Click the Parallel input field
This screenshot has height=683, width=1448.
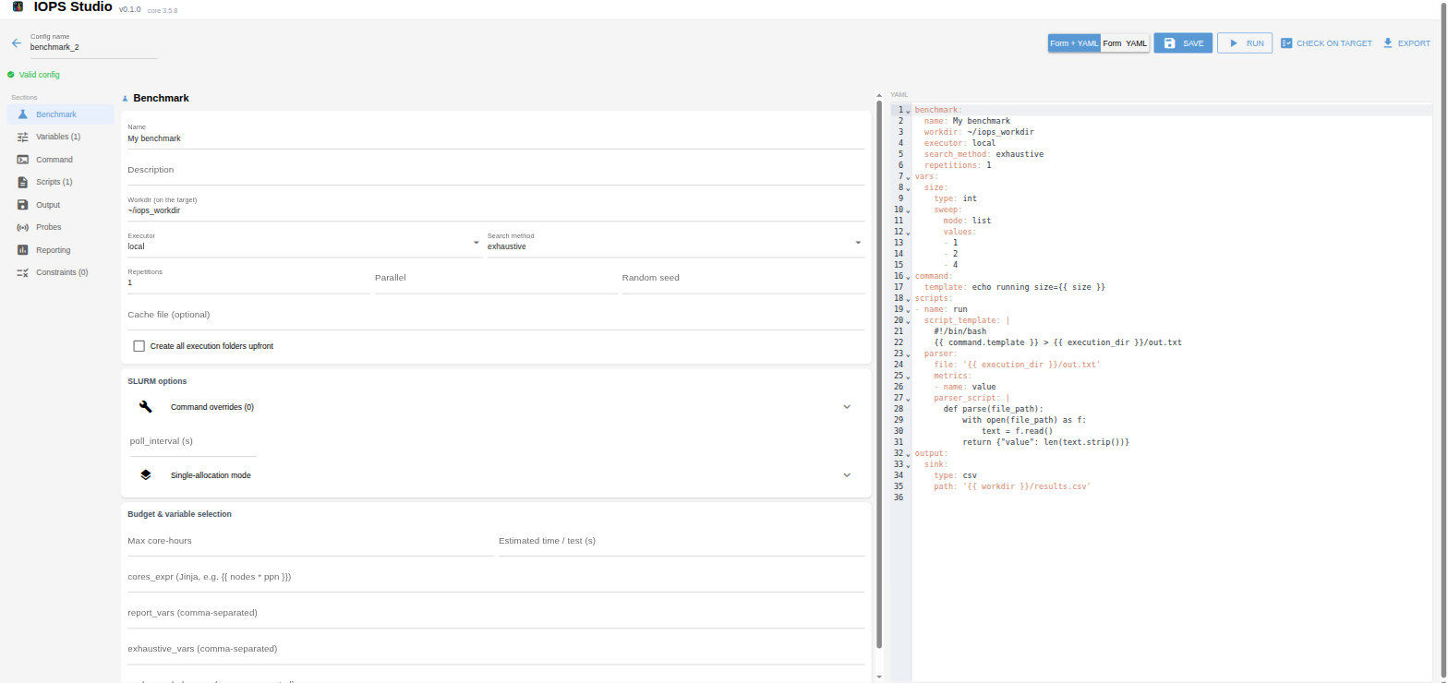click(496, 279)
